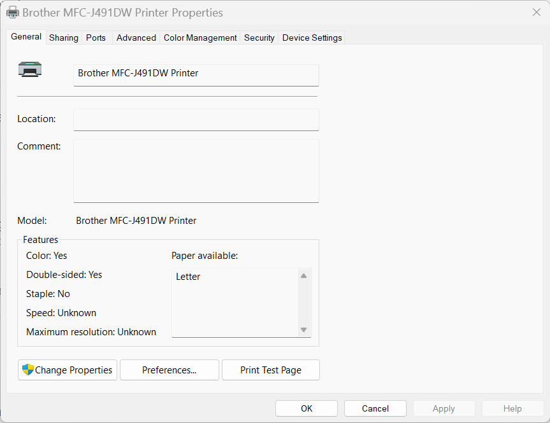550x423 pixels.
Task: Click the 'Paper available:' label
Action: (205, 256)
